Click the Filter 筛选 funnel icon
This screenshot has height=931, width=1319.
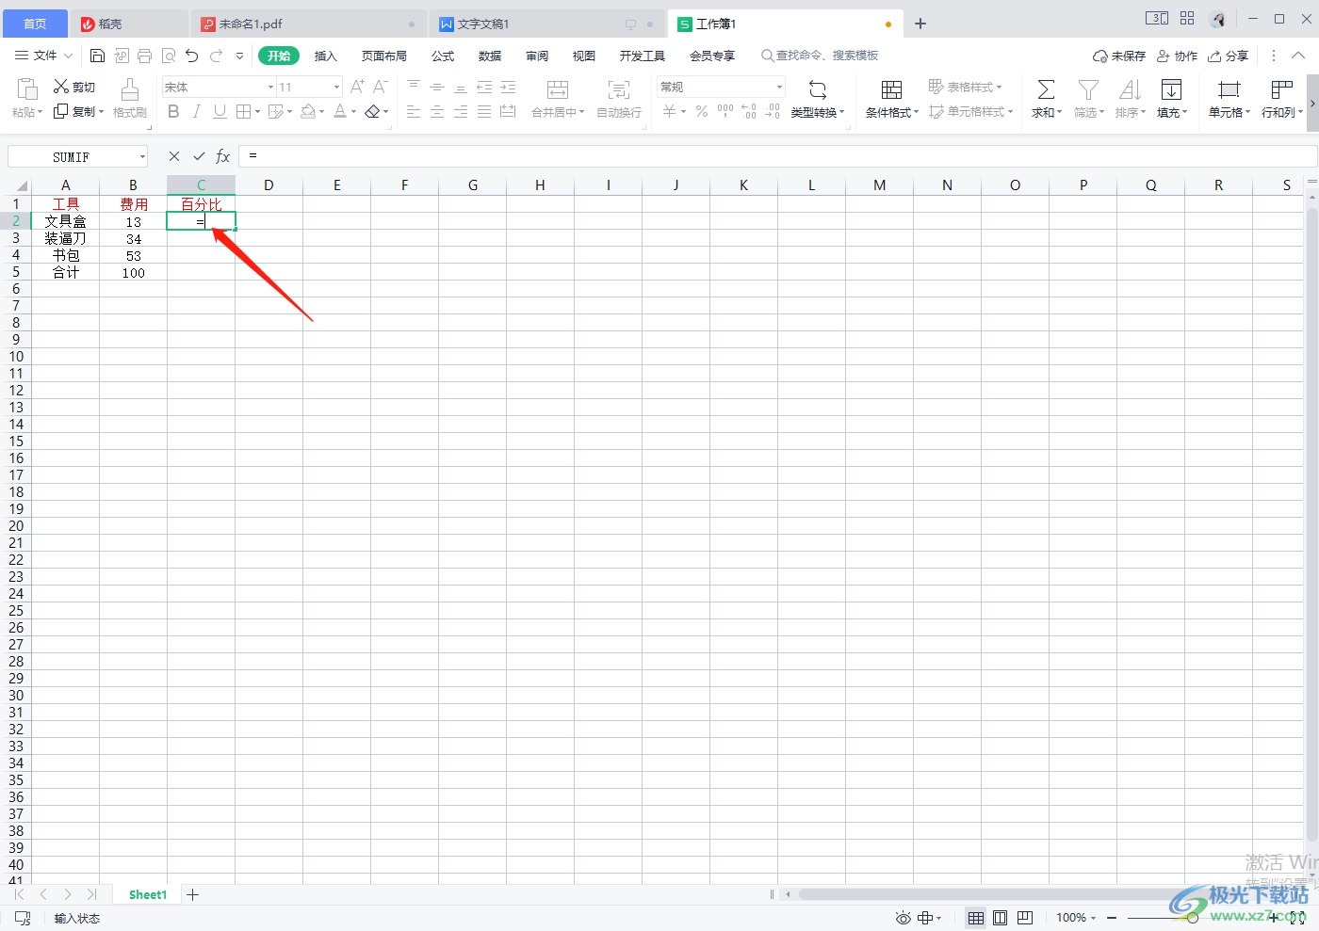pos(1088,89)
